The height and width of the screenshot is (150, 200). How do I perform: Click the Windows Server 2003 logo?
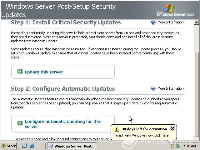pyautogui.click(x=175, y=10)
